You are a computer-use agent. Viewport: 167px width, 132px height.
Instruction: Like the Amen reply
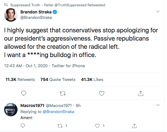[x=97, y=126]
